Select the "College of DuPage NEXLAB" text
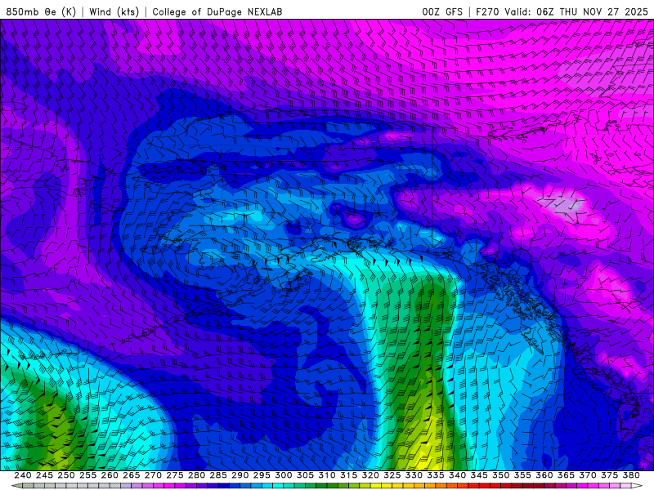654x490 pixels. tap(217, 11)
